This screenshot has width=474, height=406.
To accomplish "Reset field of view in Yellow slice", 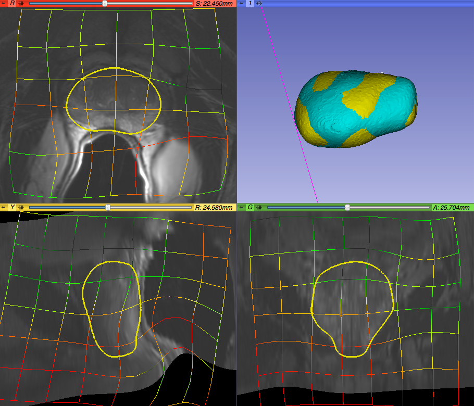I will (x=21, y=207).
